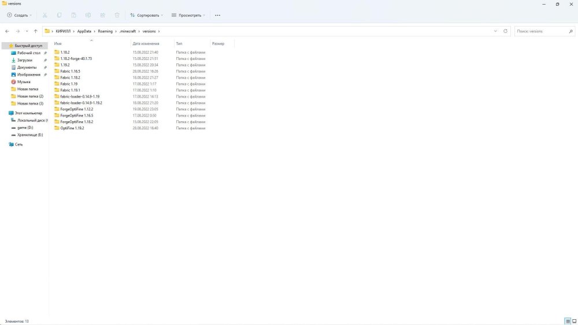Click the Cut toolbar icon
The width and height of the screenshot is (578, 325).
point(45,15)
